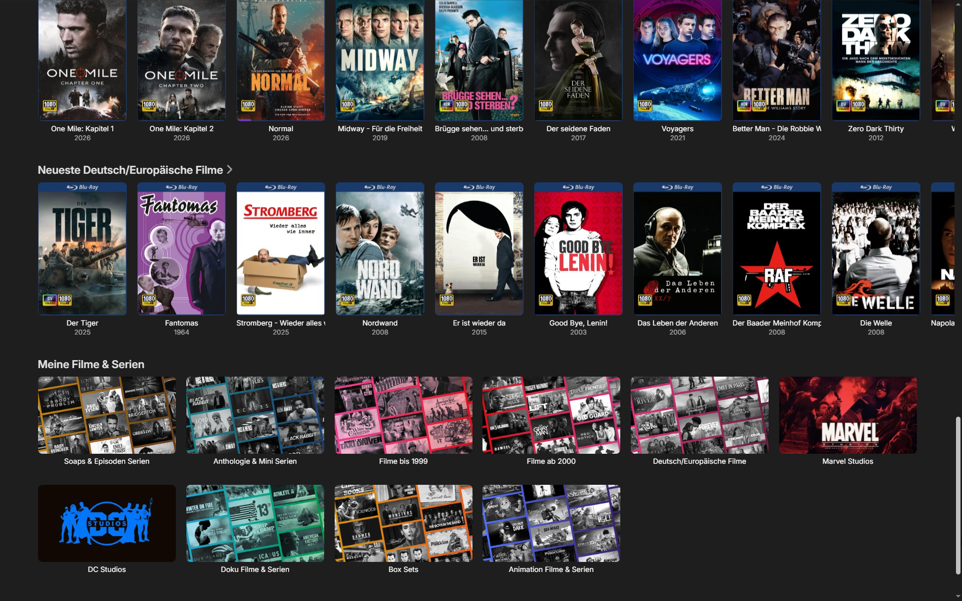
Task: Open the Filme bis 1999 library card
Action: tap(403, 415)
